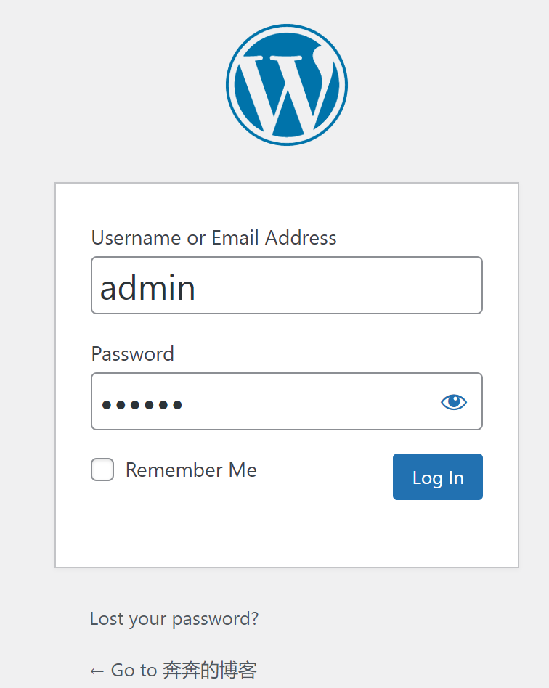Image resolution: width=549 pixels, height=688 pixels.
Task: Place cursor after the admin text
Action: [196, 287]
